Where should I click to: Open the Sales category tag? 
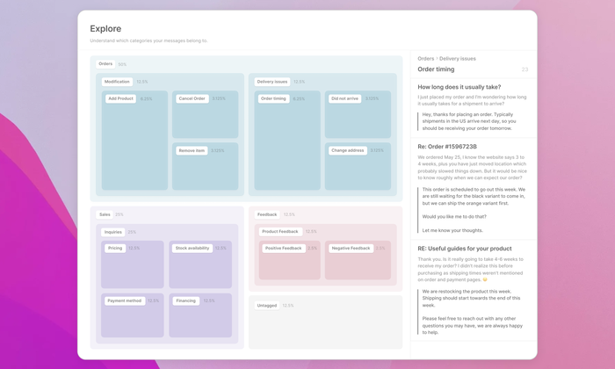pos(105,214)
